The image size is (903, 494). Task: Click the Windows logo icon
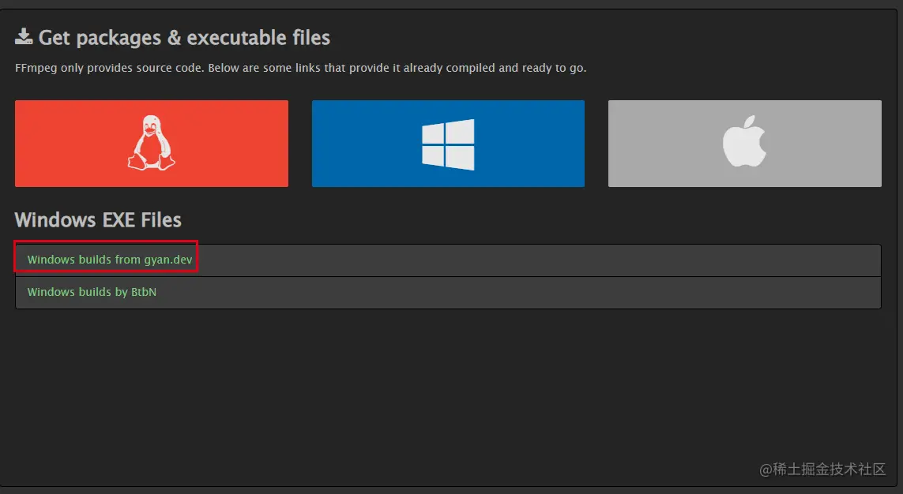click(448, 144)
